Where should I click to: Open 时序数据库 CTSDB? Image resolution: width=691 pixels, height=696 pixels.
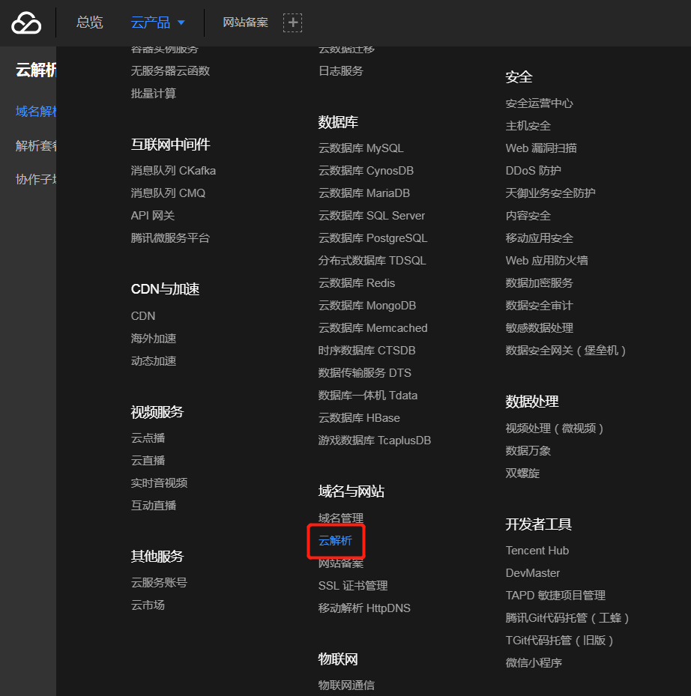(x=366, y=351)
